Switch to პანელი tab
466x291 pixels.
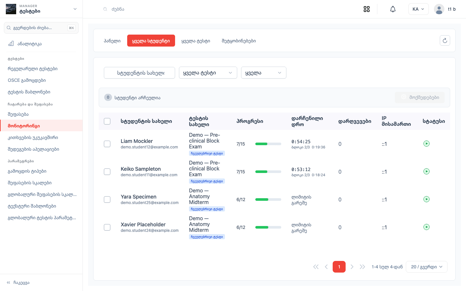point(112,41)
